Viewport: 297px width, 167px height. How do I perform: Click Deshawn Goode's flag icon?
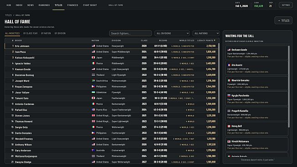pos(229,50)
